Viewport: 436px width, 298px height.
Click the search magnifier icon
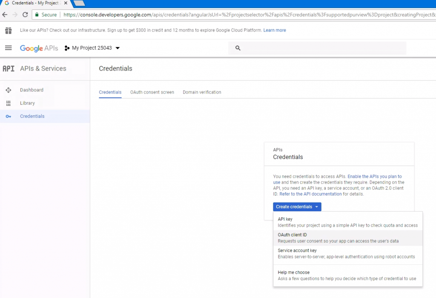238,48
